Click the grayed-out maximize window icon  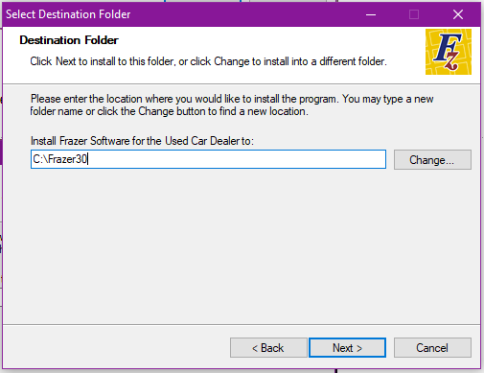(x=414, y=14)
